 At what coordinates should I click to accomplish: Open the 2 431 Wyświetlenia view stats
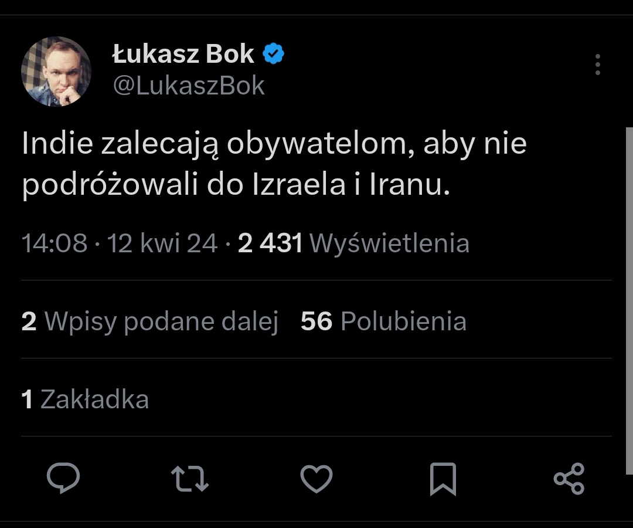click(353, 243)
